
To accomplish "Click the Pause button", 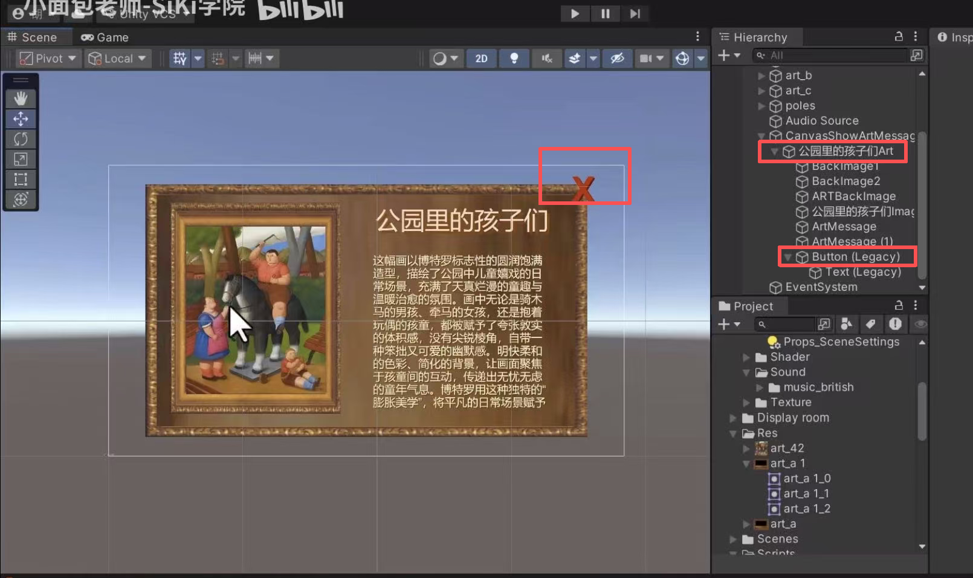I will (605, 13).
